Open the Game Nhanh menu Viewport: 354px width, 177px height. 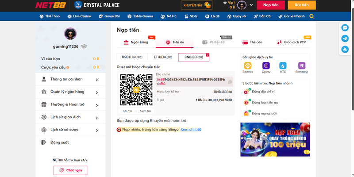tap(291, 16)
